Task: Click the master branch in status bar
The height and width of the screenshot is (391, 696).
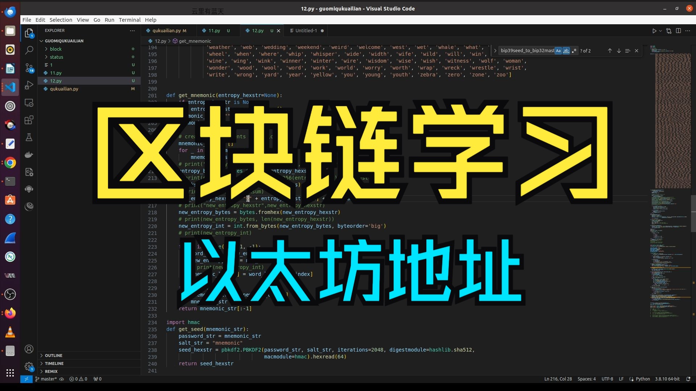Action: click(x=48, y=379)
